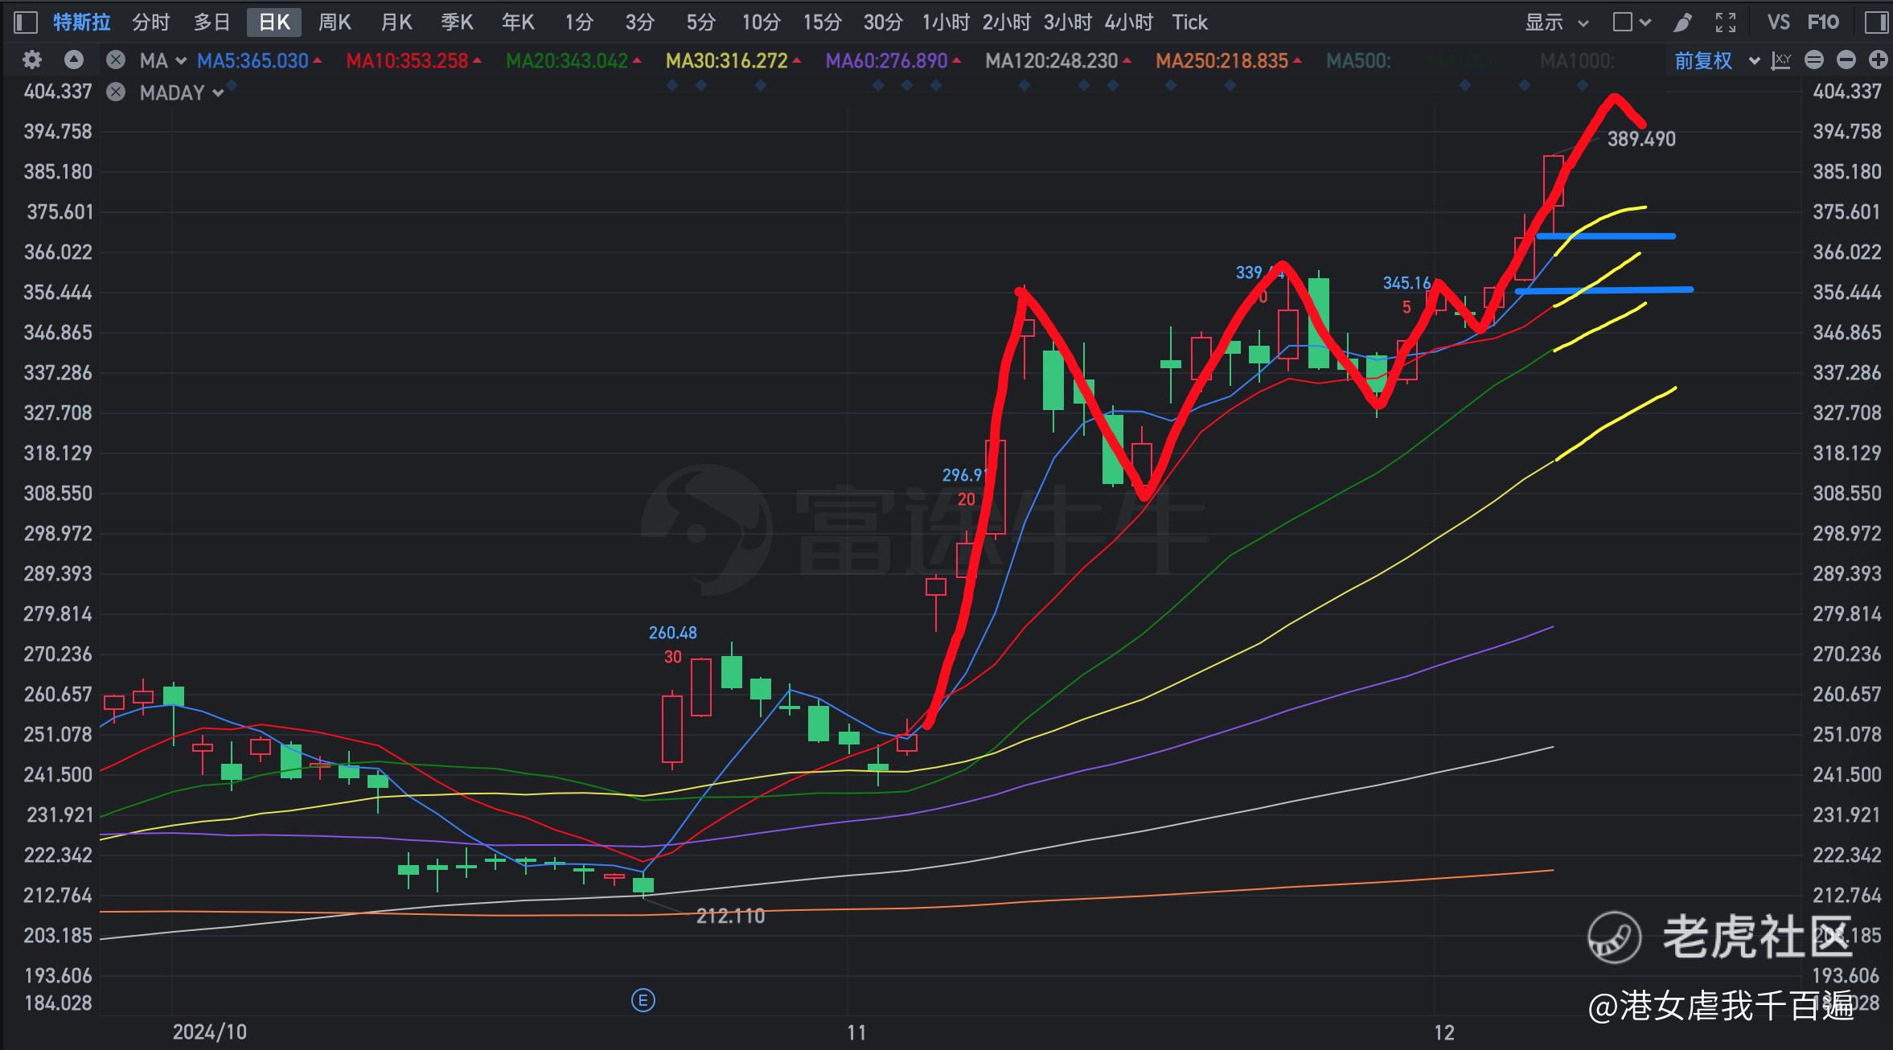Expand the MADAY indicator dropdown
This screenshot has width=1893, height=1050.
(x=217, y=93)
